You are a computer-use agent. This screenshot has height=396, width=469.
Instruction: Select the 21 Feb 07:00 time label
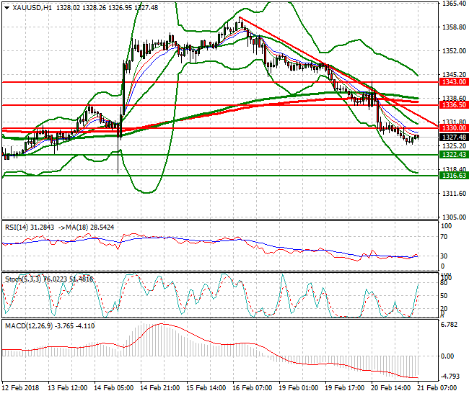pyautogui.click(x=437, y=388)
